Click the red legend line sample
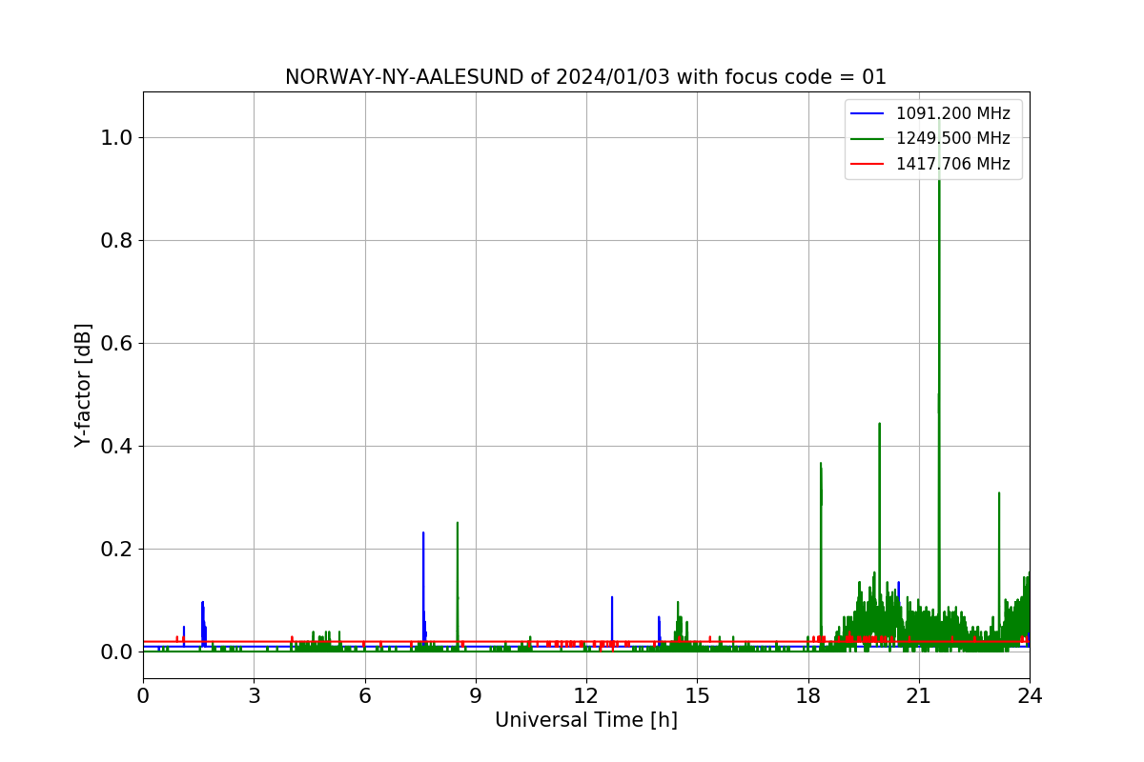The width and height of the screenshot is (1144, 762). click(x=868, y=165)
